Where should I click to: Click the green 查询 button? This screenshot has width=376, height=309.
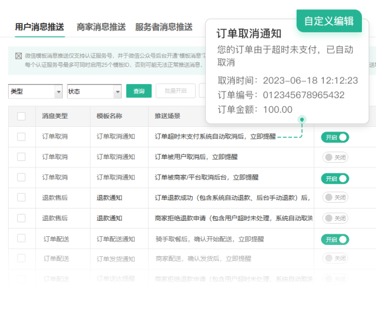pos(139,91)
